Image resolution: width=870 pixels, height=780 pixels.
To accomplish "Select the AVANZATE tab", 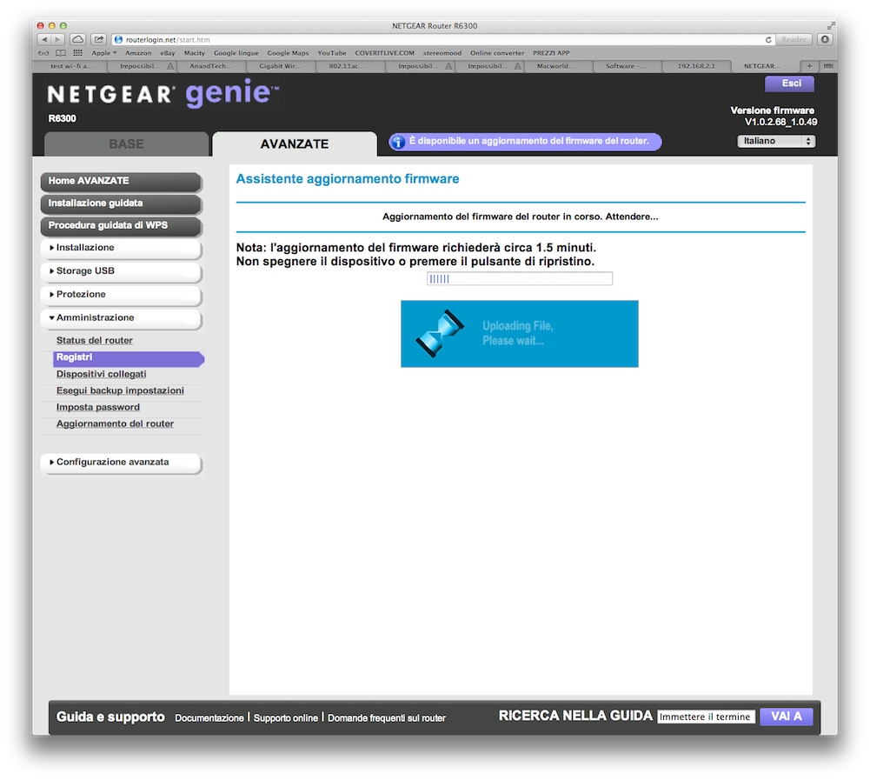I will 295,143.
